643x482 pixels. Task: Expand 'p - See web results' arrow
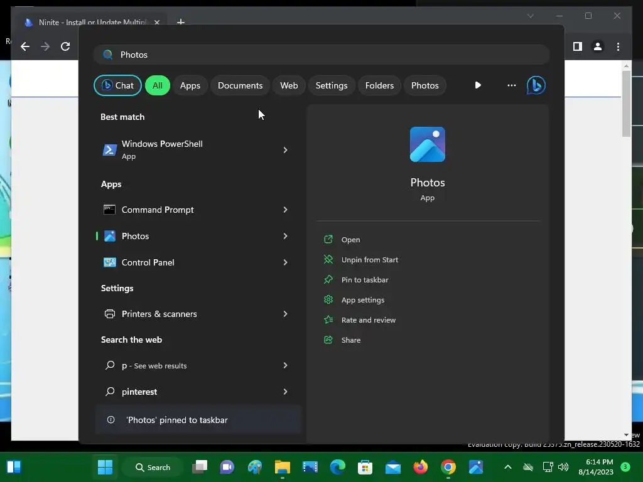(286, 366)
